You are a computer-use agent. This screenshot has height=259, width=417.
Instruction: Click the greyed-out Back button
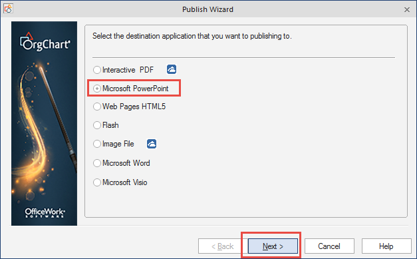tap(223, 246)
